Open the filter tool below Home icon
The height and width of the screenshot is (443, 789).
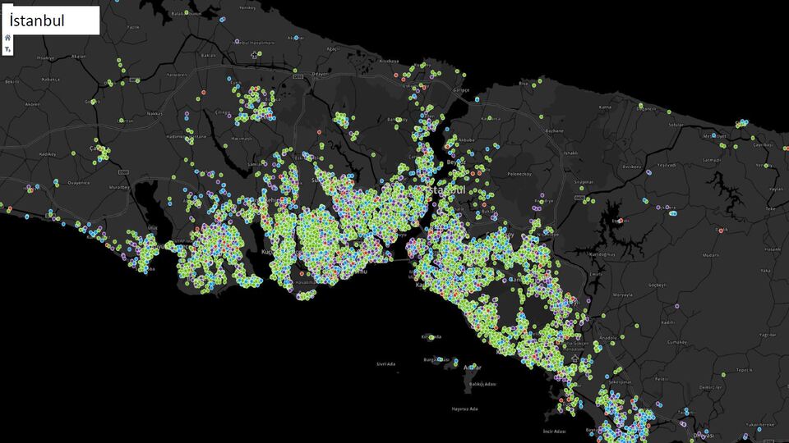pyautogui.click(x=7, y=50)
